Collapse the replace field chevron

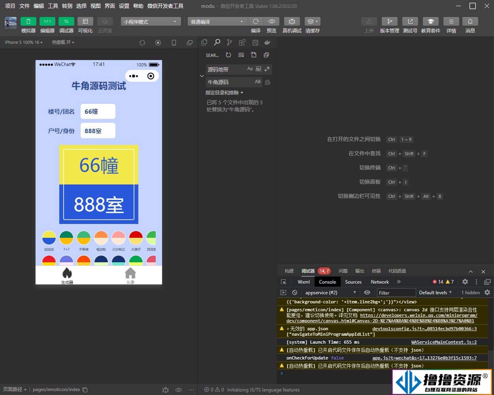[202, 76]
